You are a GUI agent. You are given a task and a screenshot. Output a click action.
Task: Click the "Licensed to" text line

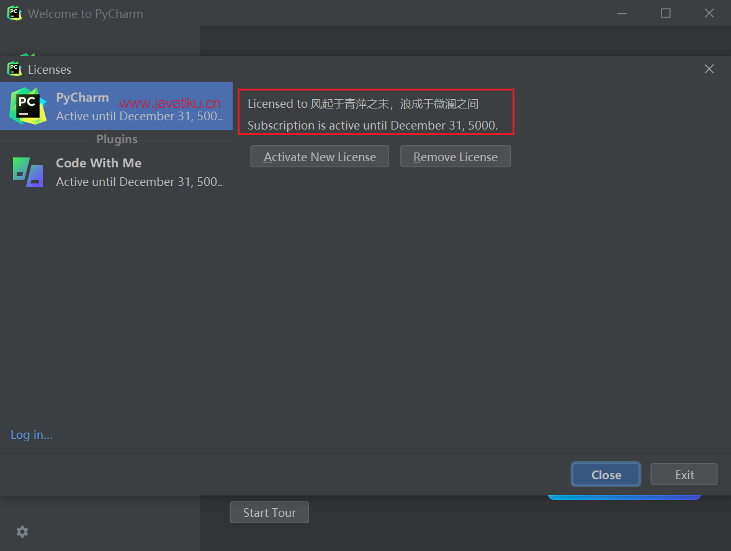point(363,104)
